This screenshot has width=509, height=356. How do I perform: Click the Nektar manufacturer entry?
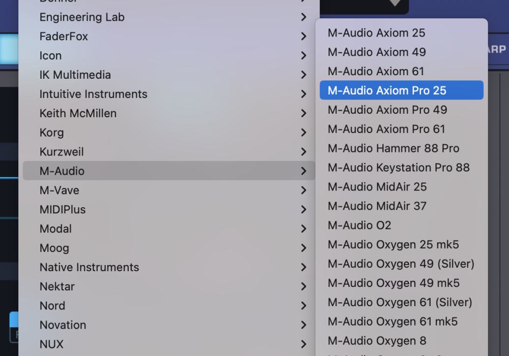click(57, 287)
